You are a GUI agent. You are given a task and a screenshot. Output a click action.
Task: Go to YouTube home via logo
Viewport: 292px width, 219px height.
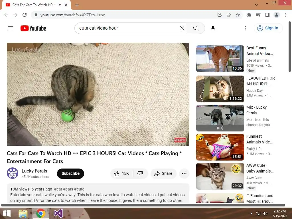tap(33, 28)
